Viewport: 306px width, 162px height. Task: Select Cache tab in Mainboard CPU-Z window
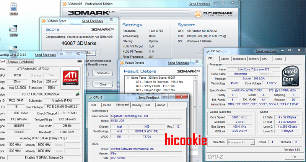tap(107, 105)
